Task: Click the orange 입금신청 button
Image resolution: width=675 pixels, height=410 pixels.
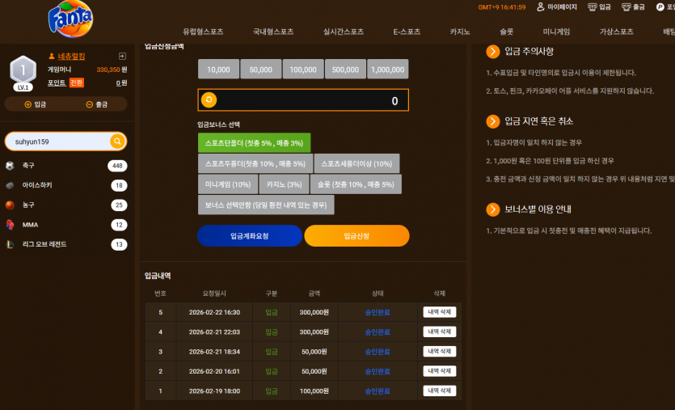Action: coord(356,236)
